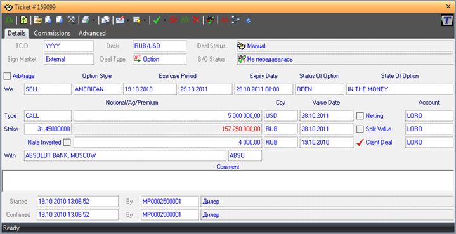Screen dimensions: 456x234
Task: Open dropdown arrow beside green checkmark
Action: tap(165, 20)
